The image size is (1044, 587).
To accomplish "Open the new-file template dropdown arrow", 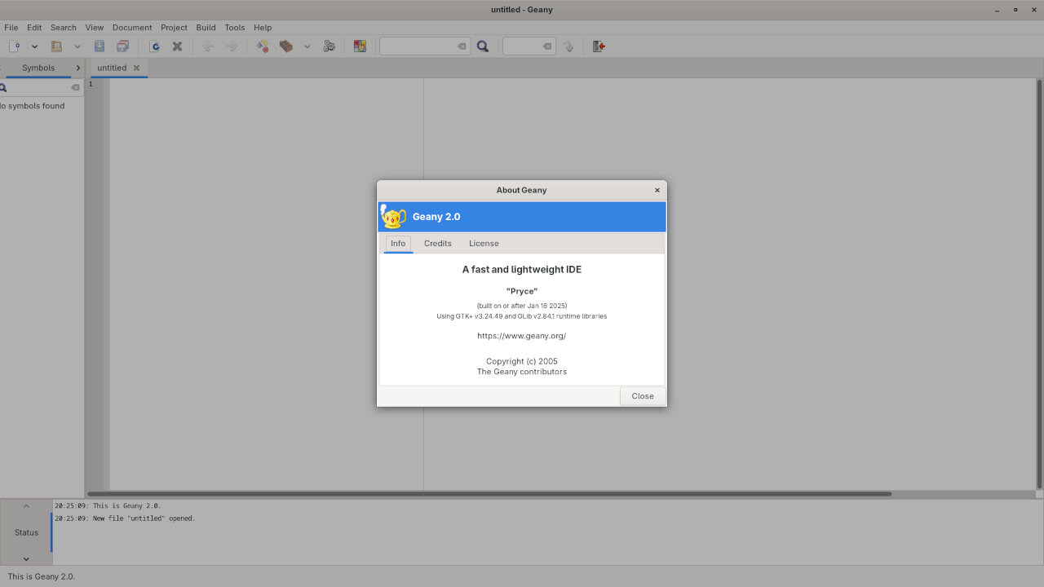I will pos(34,46).
